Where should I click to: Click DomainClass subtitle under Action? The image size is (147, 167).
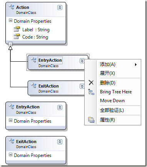(26, 13)
